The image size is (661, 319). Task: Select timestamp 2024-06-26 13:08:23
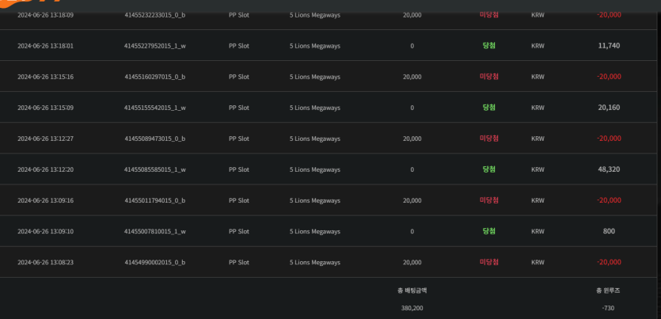click(x=46, y=262)
